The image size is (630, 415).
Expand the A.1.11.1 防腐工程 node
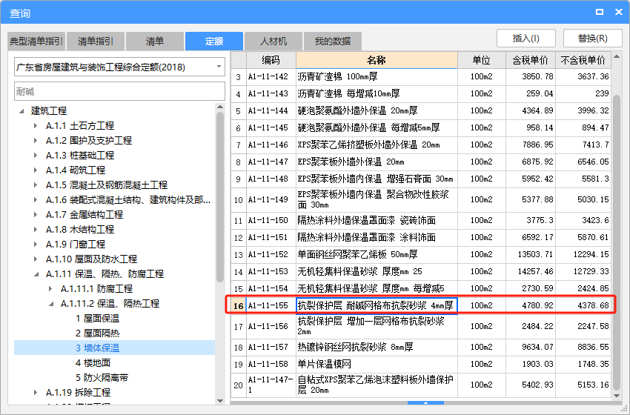pyautogui.click(x=50, y=289)
